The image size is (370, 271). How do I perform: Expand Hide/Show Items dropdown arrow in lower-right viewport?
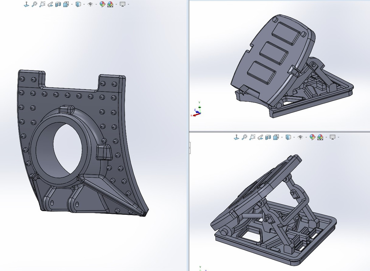click(306, 137)
